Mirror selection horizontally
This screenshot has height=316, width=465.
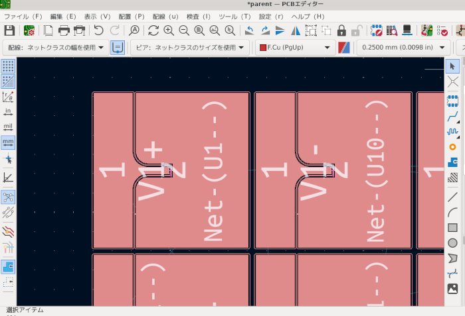coord(296,30)
